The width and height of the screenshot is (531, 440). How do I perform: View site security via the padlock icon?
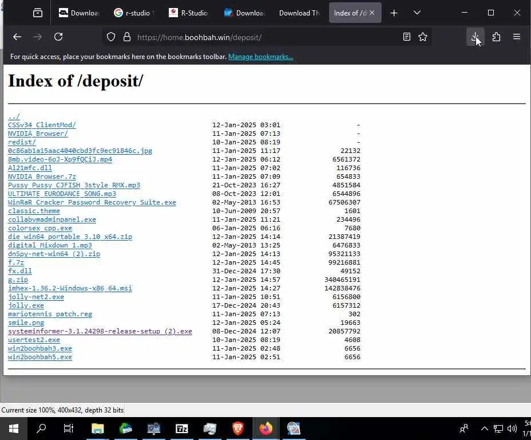point(127,37)
